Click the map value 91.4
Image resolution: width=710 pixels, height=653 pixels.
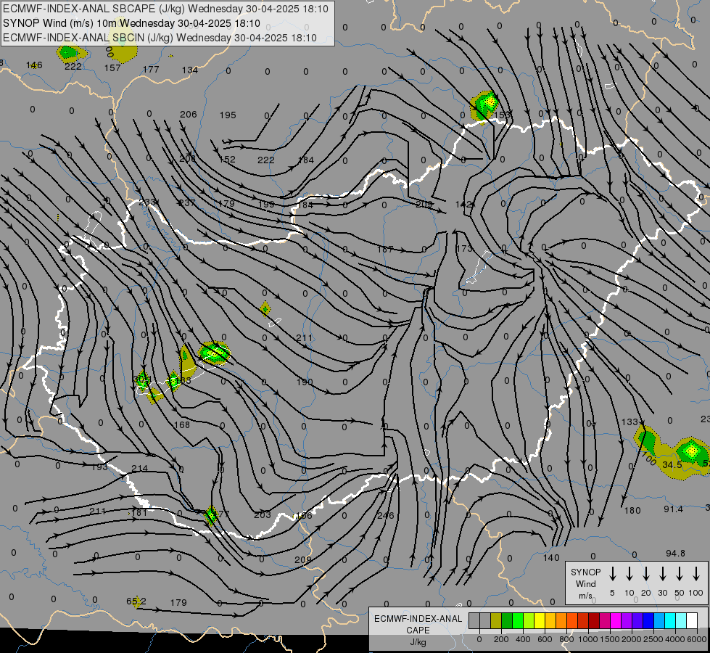point(673,509)
